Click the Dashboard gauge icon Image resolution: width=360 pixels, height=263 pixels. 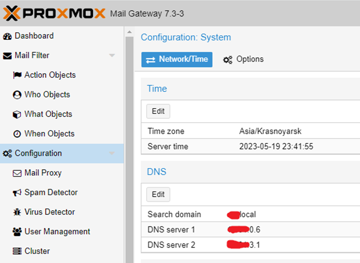pos(7,36)
